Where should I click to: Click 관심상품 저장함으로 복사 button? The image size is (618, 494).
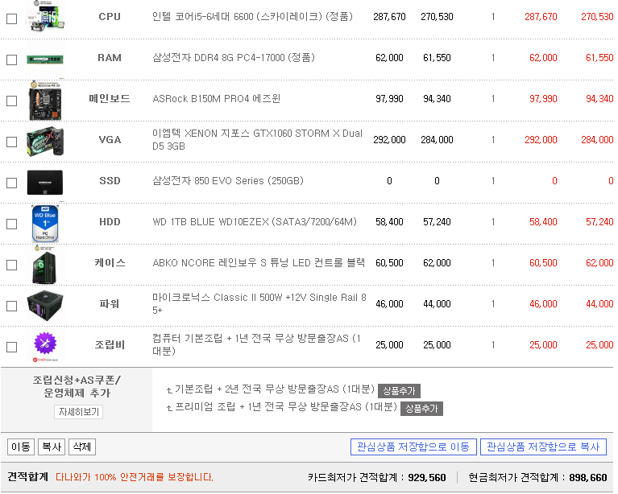coord(543,447)
